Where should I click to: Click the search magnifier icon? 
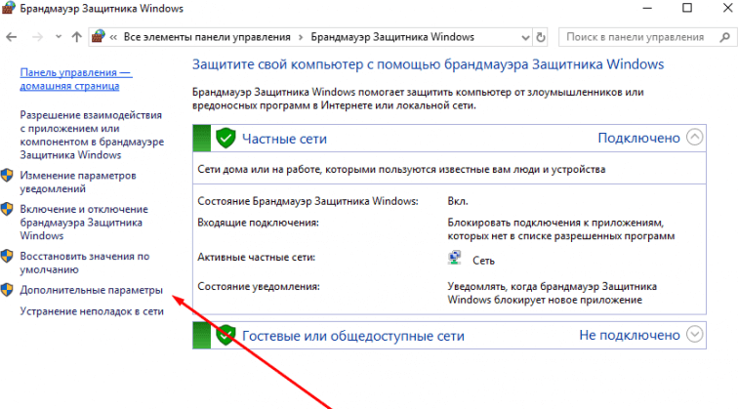coord(724,37)
